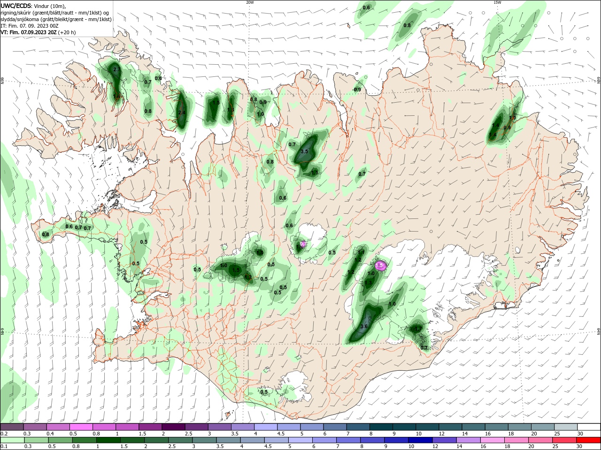Click the pink circled "1.5" snow marker
Viewport: 601px width, 450px height.
click(x=380, y=265)
